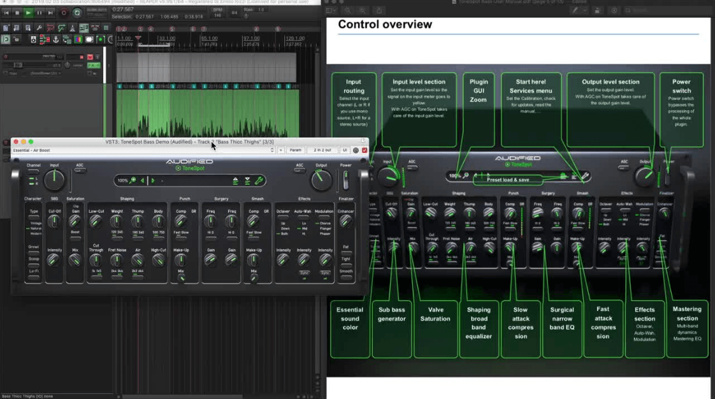Click the save preset icon in ToneSpot
Image resolution: width=715 pixels, height=399 pixels.
tap(247, 181)
